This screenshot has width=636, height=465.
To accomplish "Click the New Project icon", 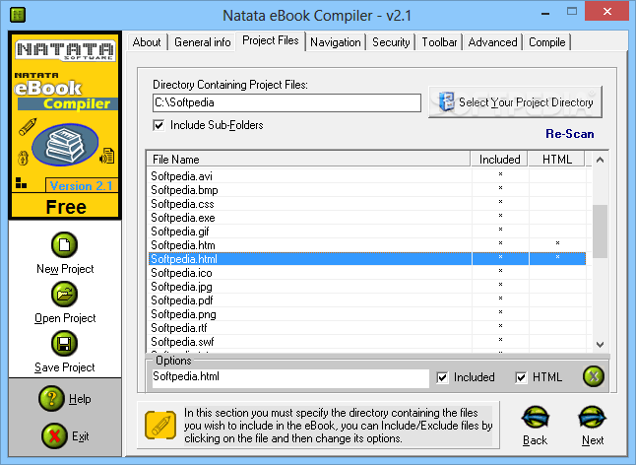I will [x=65, y=244].
